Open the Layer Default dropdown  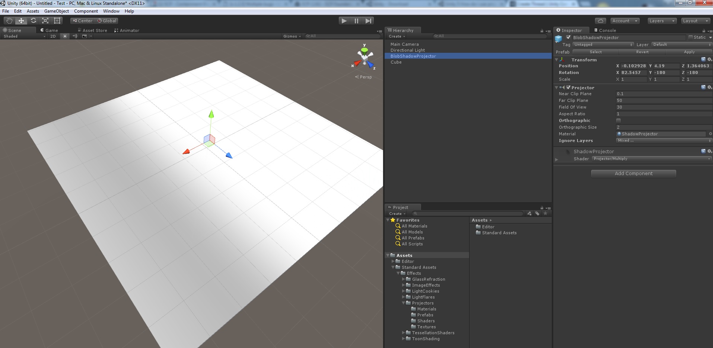click(682, 45)
